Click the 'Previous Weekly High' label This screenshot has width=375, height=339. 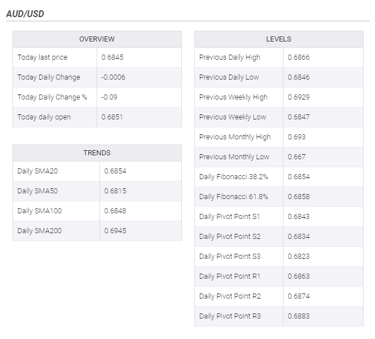tap(233, 97)
